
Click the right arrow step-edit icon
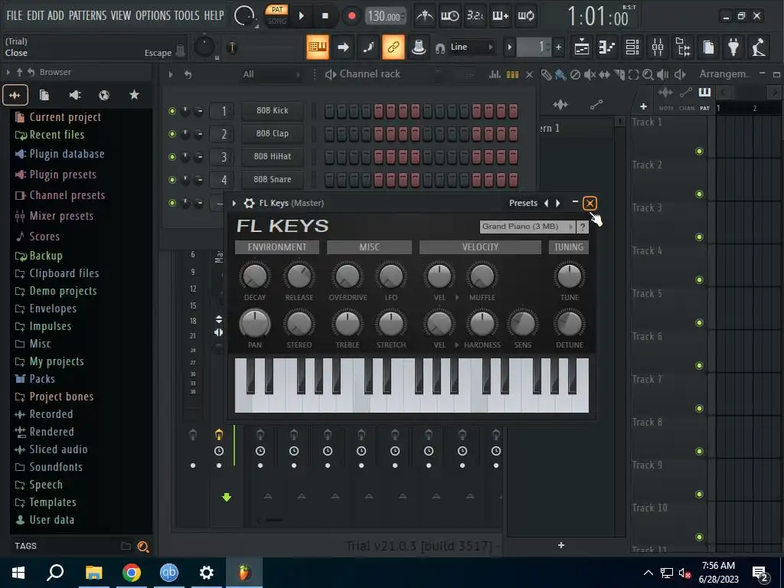pyautogui.click(x=343, y=47)
